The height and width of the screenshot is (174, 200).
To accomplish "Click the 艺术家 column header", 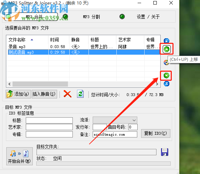I will (130, 40).
